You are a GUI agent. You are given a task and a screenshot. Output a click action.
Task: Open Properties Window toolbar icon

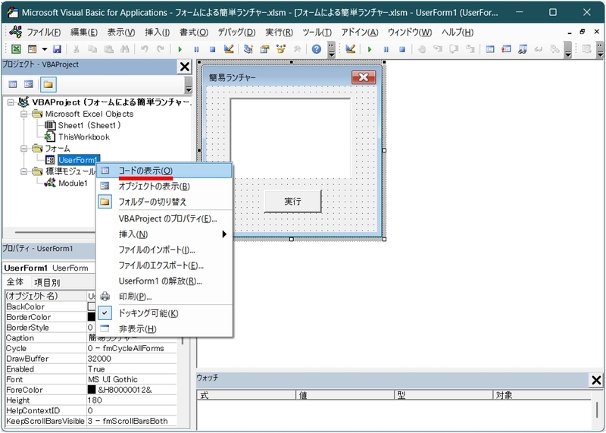pos(264,49)
